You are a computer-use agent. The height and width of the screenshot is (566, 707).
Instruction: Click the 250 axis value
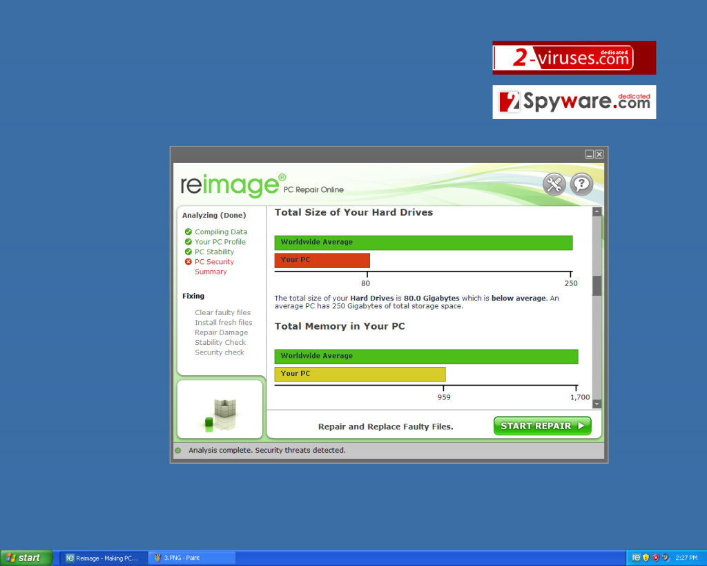point(571,283)
